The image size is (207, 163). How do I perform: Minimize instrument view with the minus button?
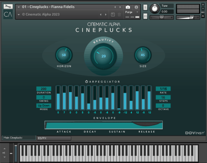[x=203, y=8]
